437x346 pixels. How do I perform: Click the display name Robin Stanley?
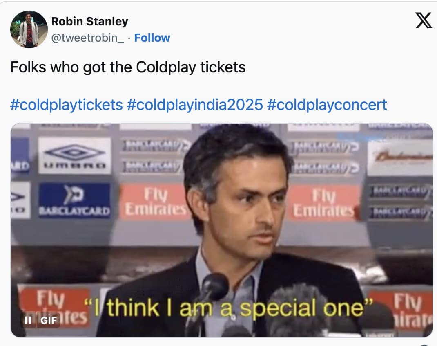(x=89, y=21)
